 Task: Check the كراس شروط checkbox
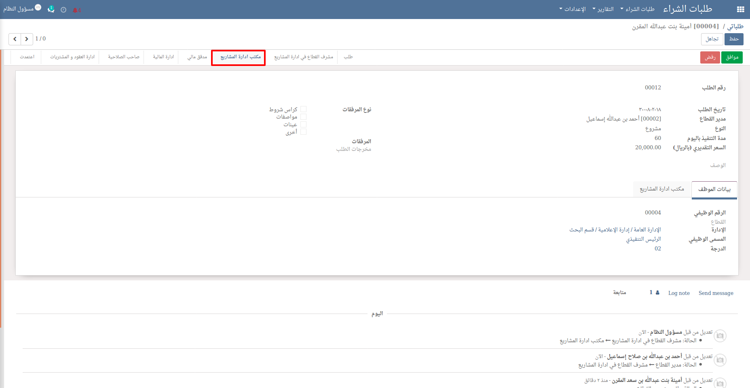click(303, 109)
